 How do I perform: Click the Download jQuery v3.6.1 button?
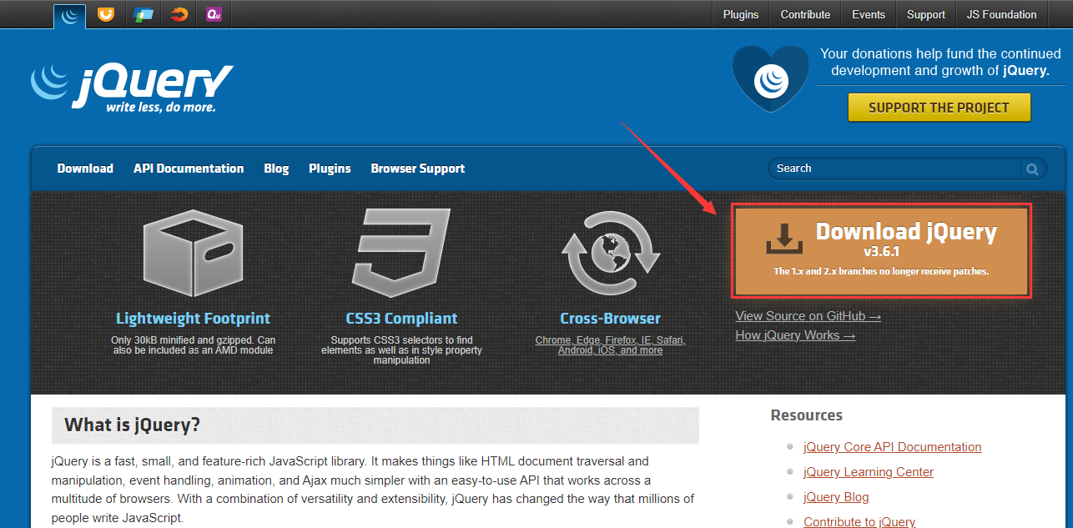(881, 250)
